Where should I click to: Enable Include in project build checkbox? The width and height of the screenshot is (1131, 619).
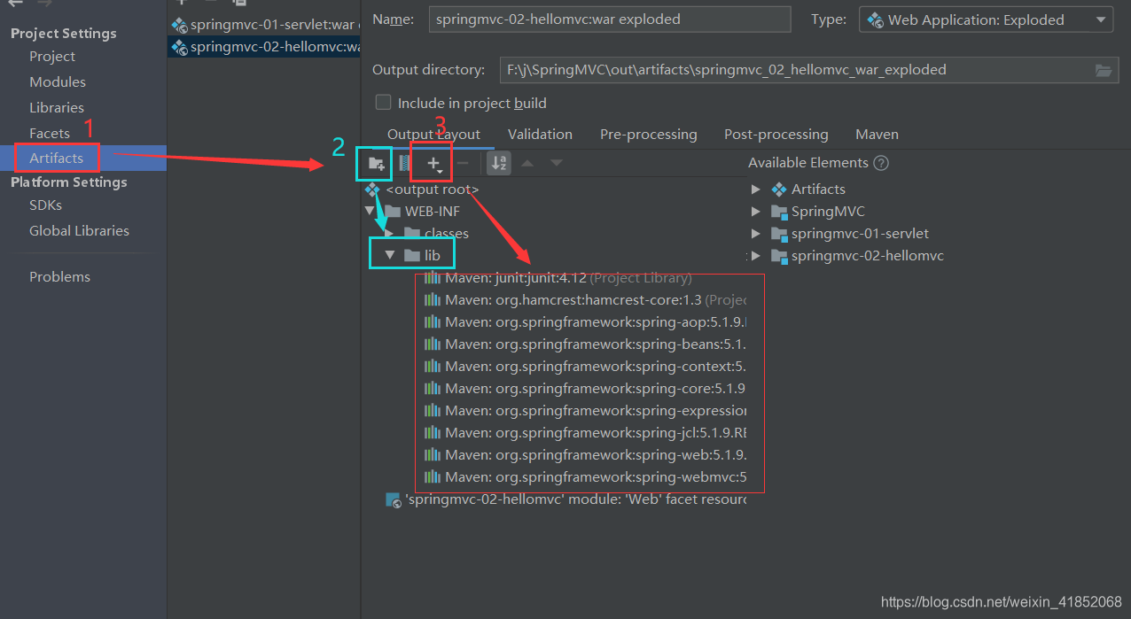(x=383, y=103)
